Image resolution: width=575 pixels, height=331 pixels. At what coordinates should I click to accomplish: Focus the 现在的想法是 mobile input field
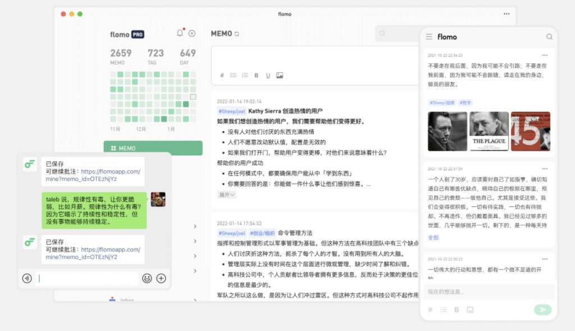tap(489, 292)
